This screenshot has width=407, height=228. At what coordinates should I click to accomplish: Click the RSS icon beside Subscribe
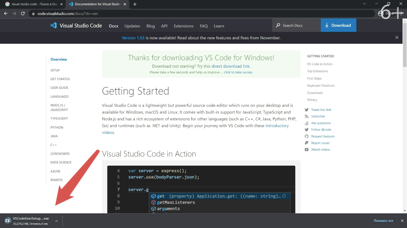click(307, 116)
